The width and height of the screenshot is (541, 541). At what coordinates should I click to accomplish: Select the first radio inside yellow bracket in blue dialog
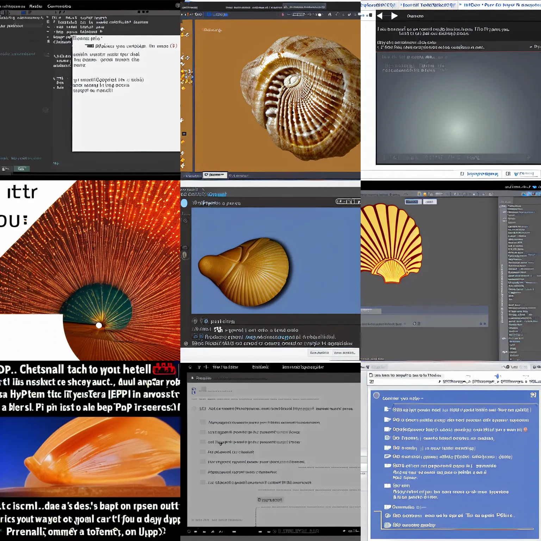387,515
